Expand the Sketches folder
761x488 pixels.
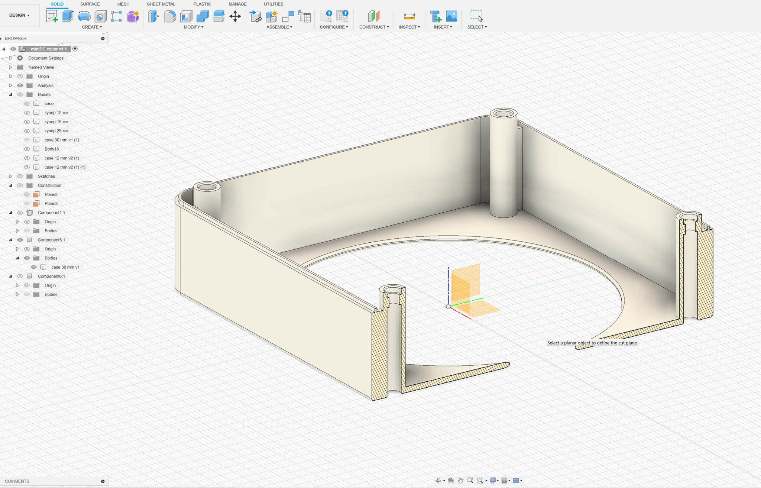(10, 176)
